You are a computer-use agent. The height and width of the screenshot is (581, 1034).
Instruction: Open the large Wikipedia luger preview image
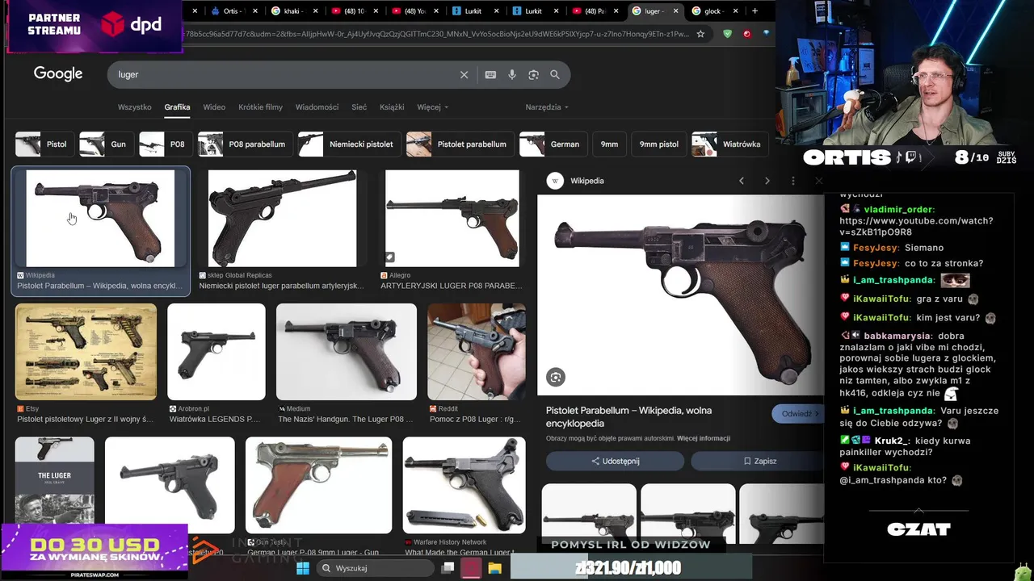tap(680, 295)
